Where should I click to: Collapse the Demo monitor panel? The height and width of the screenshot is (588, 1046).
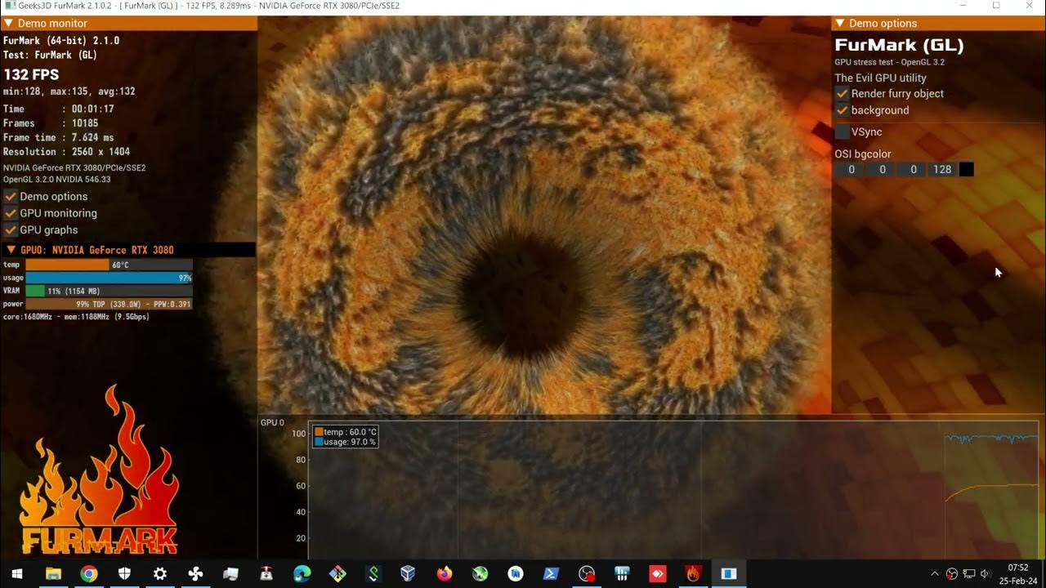[9, 24]
